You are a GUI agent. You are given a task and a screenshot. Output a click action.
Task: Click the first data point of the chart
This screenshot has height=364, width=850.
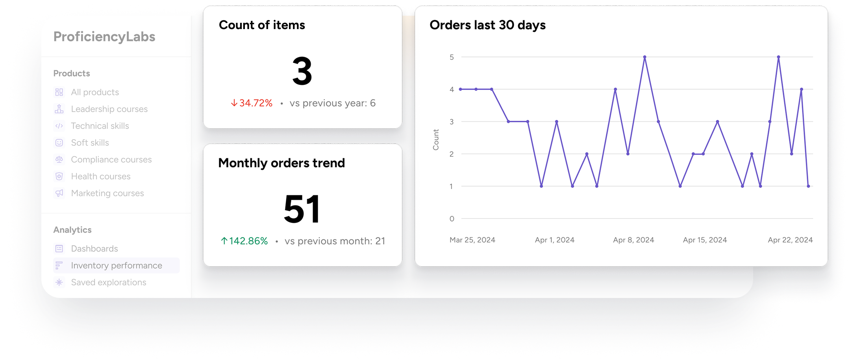tap(461, 89)
